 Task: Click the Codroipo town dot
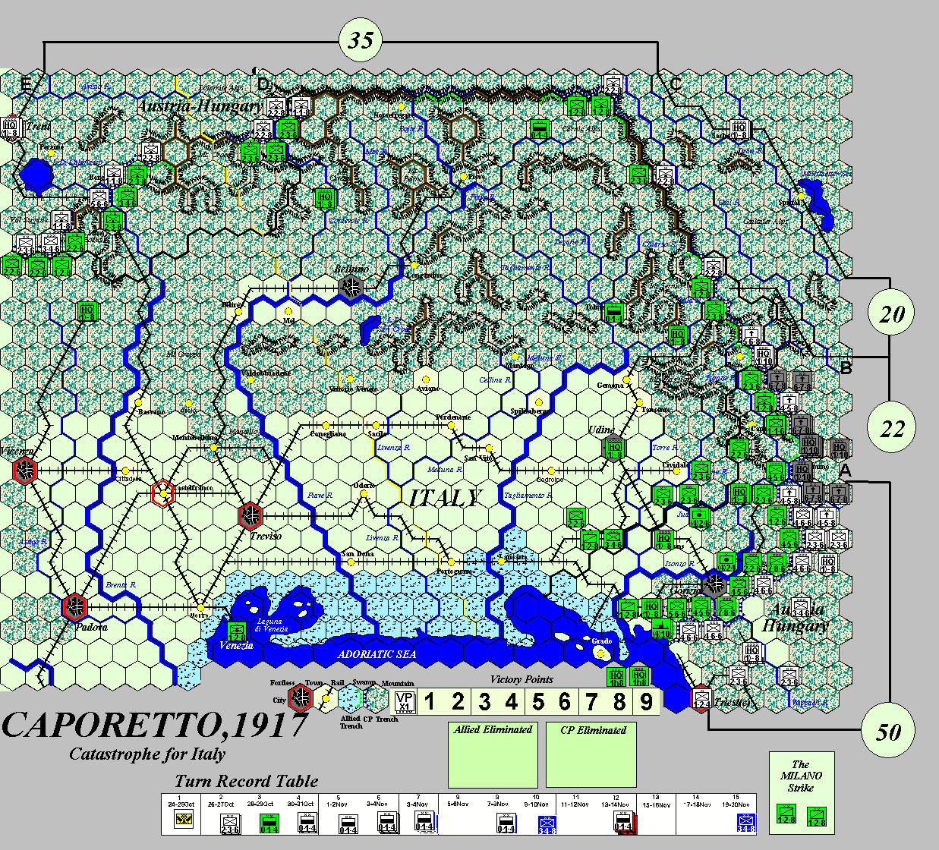tap(551, 471)
